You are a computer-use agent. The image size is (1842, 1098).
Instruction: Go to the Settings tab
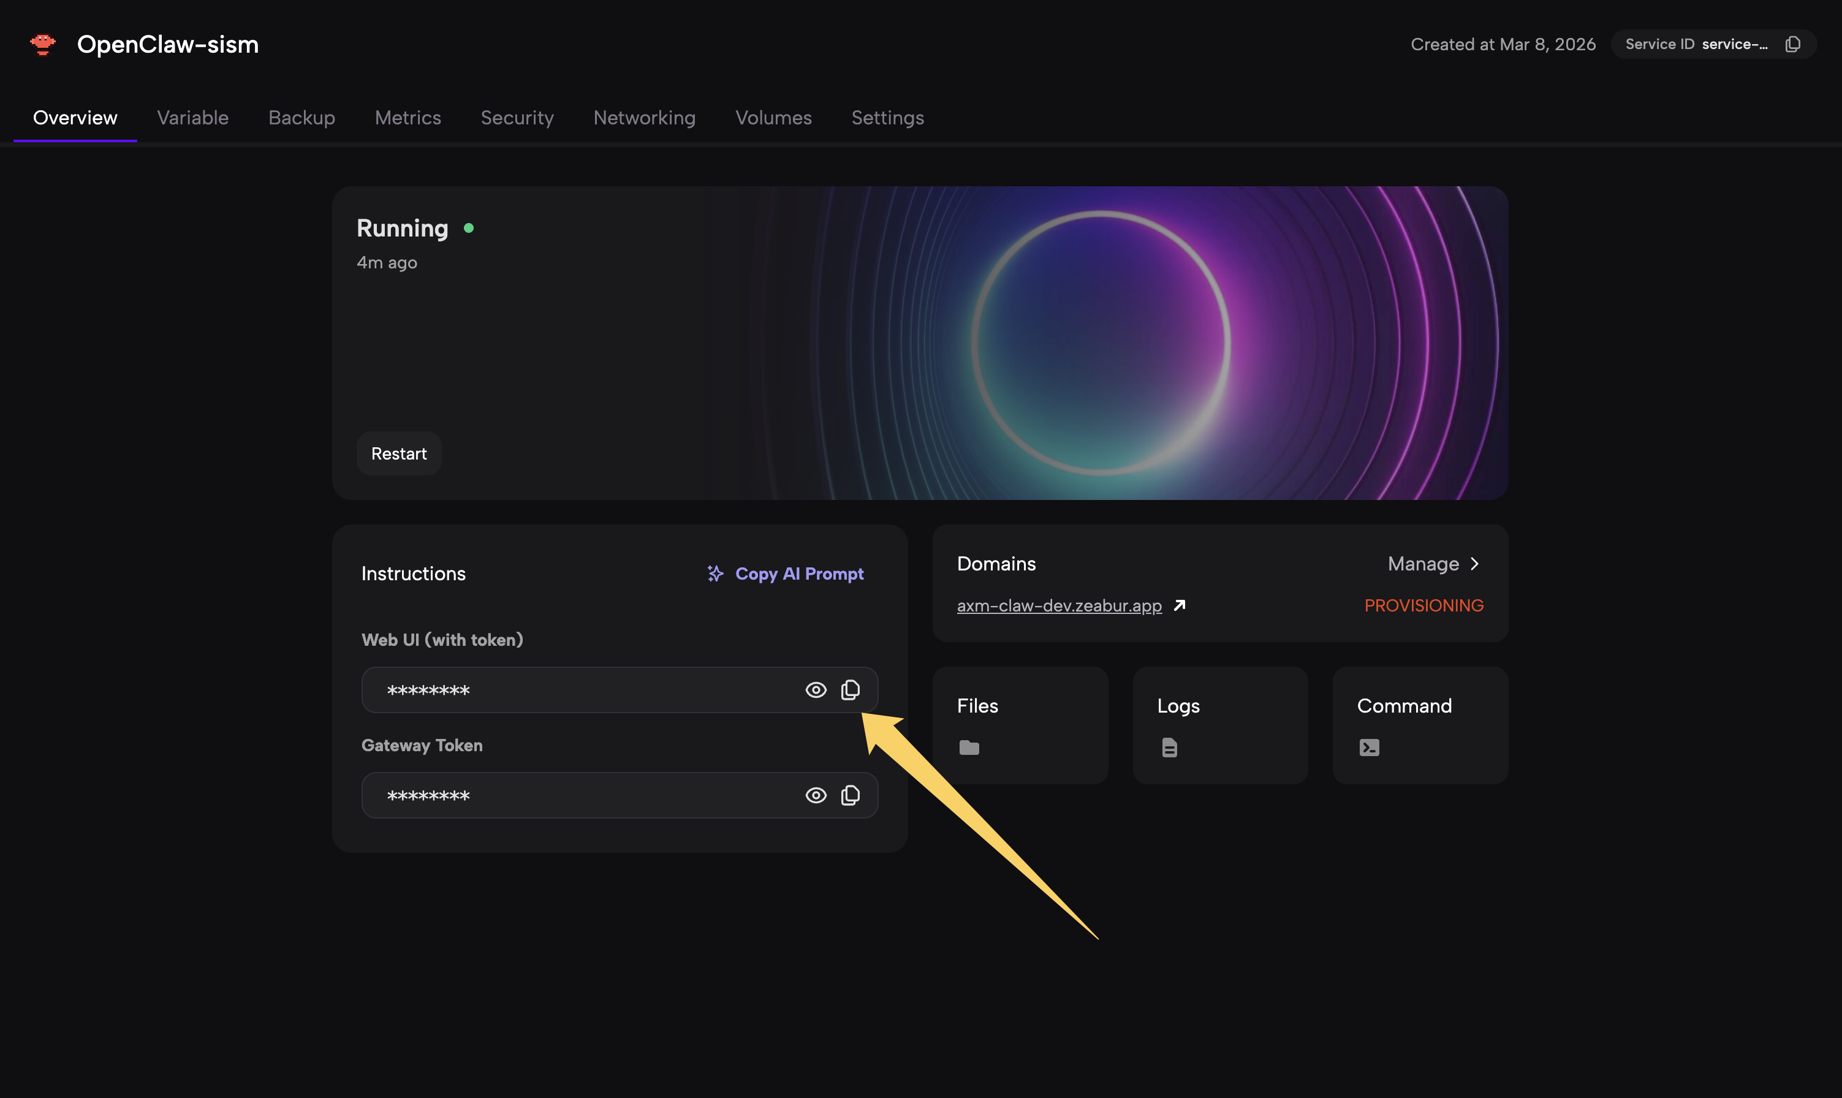click(x=887, y=118)
